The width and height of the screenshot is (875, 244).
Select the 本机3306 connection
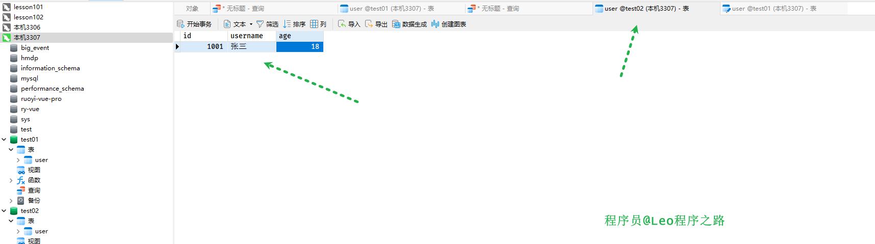pyautogui.click(x=27, y=28)
